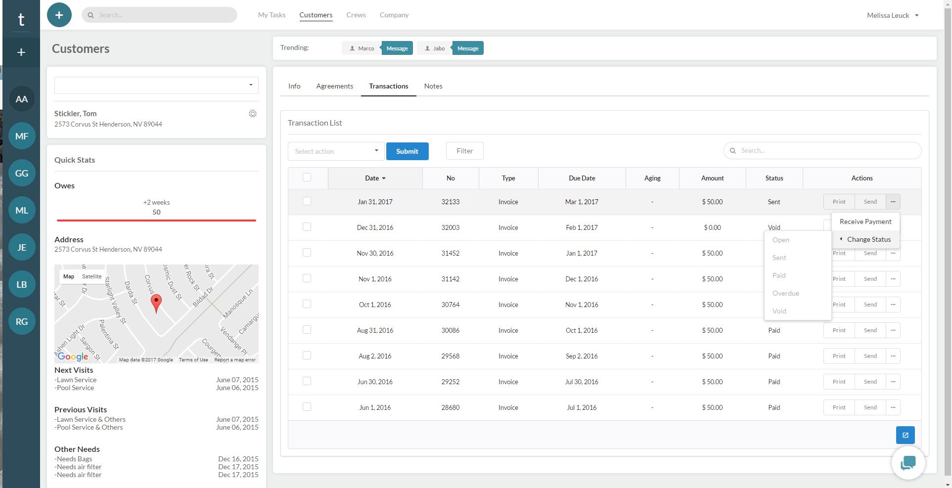
Task: Click the top global search field
Action: point(159,15)
